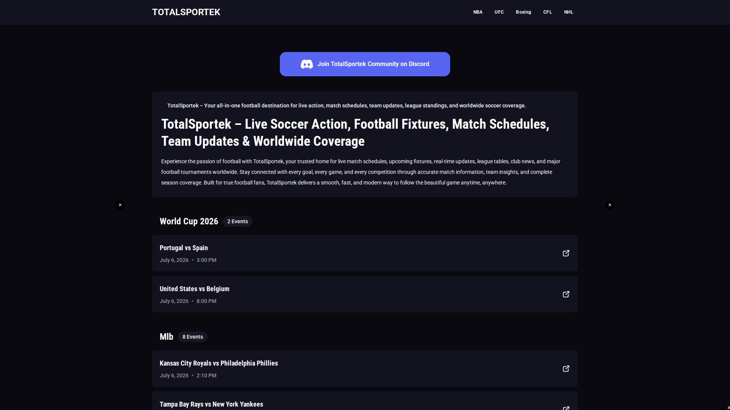Viewport: 730px width, 410px height.
Task: Open external link icon for United States vs Belgium
Action: (566, 294)
